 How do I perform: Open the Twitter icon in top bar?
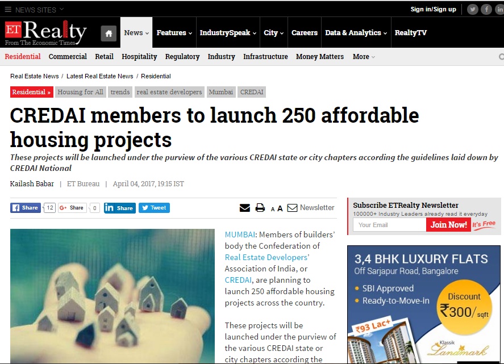pos(472,9)
